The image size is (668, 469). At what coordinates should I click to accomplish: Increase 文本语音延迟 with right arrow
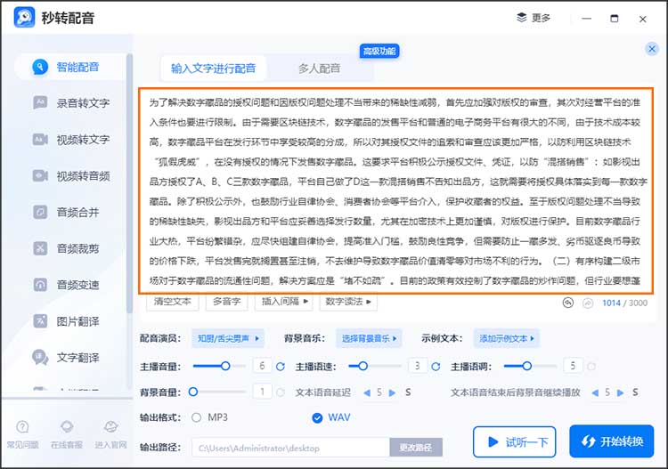(x=393, y=392)
